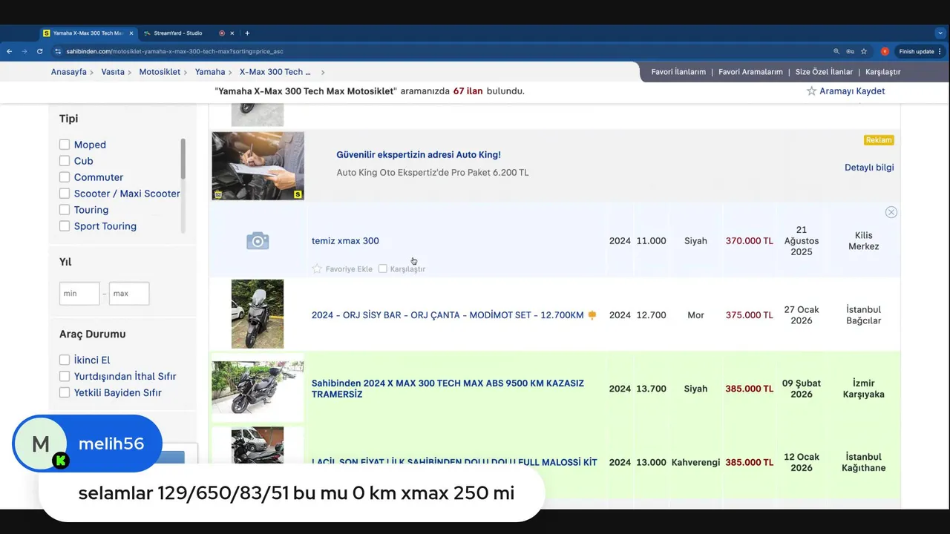Open a new tab with plus icon
The width and height of the screenshot is (950, 534).
click(x=247, y=33)
